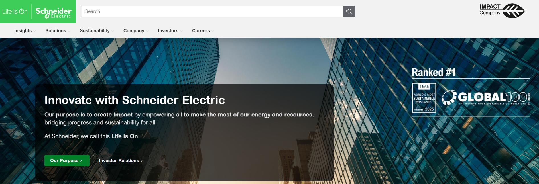Click the TIME World's Most Sustainable Companies badge
This screenshot has width=539, height=184.
(424, 98)
